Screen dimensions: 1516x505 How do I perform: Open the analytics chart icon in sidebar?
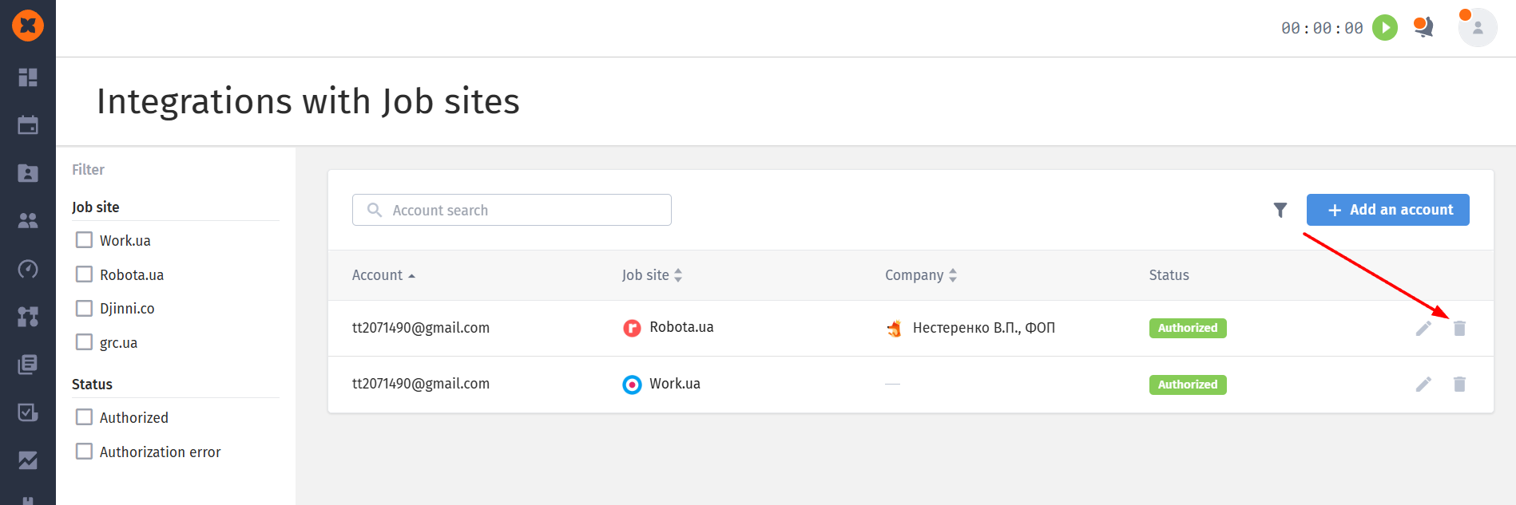pyautogui.click(x=28, y=460)
